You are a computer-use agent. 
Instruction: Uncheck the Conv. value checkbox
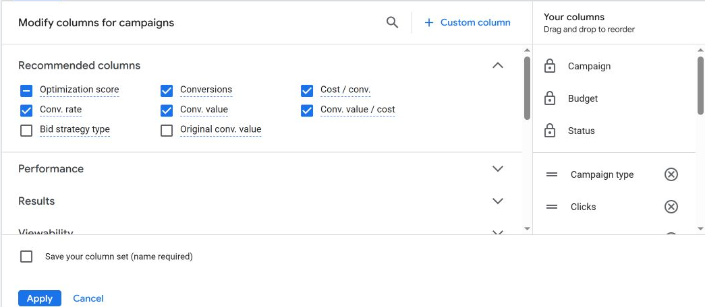click(x=167, y=111)
